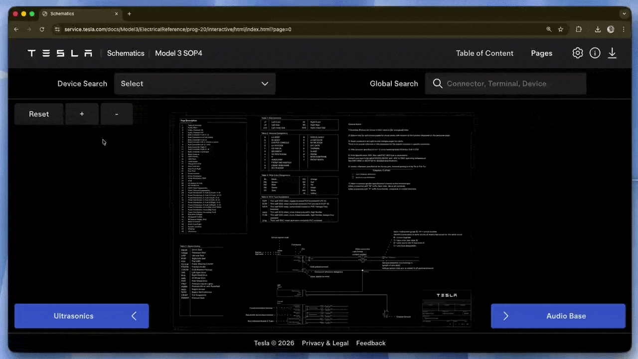
Task: Go back with browser back arrow
Action: (x=16, y=29)
